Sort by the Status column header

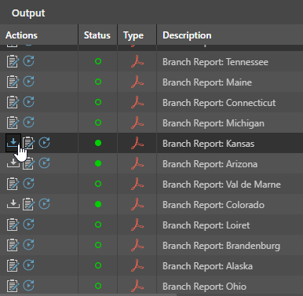[x=97, y=35]
